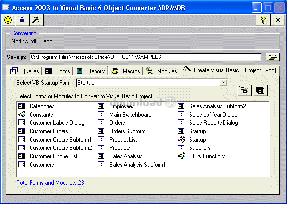This screenshot has width=287, height=204.
Task: Click the Categories list item text
Action: (x=42, y=106)
